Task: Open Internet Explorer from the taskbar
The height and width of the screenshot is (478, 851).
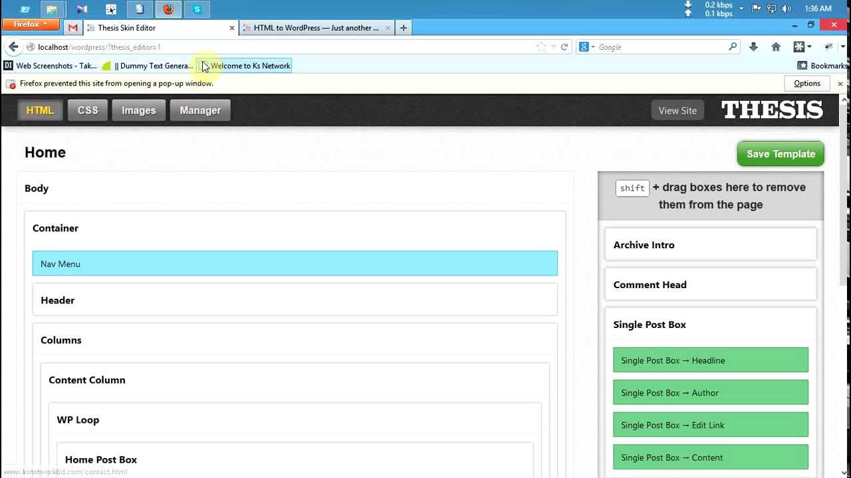Action: tap(25, 9)
